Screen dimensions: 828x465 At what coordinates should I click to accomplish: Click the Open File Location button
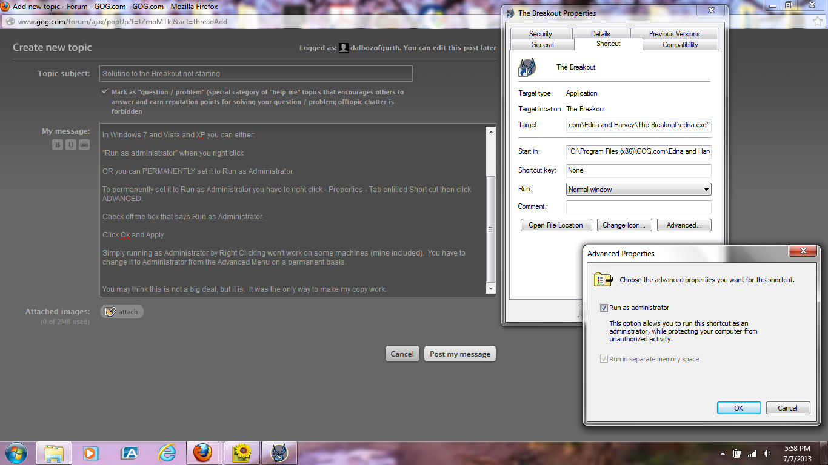(x=556, y=225)
